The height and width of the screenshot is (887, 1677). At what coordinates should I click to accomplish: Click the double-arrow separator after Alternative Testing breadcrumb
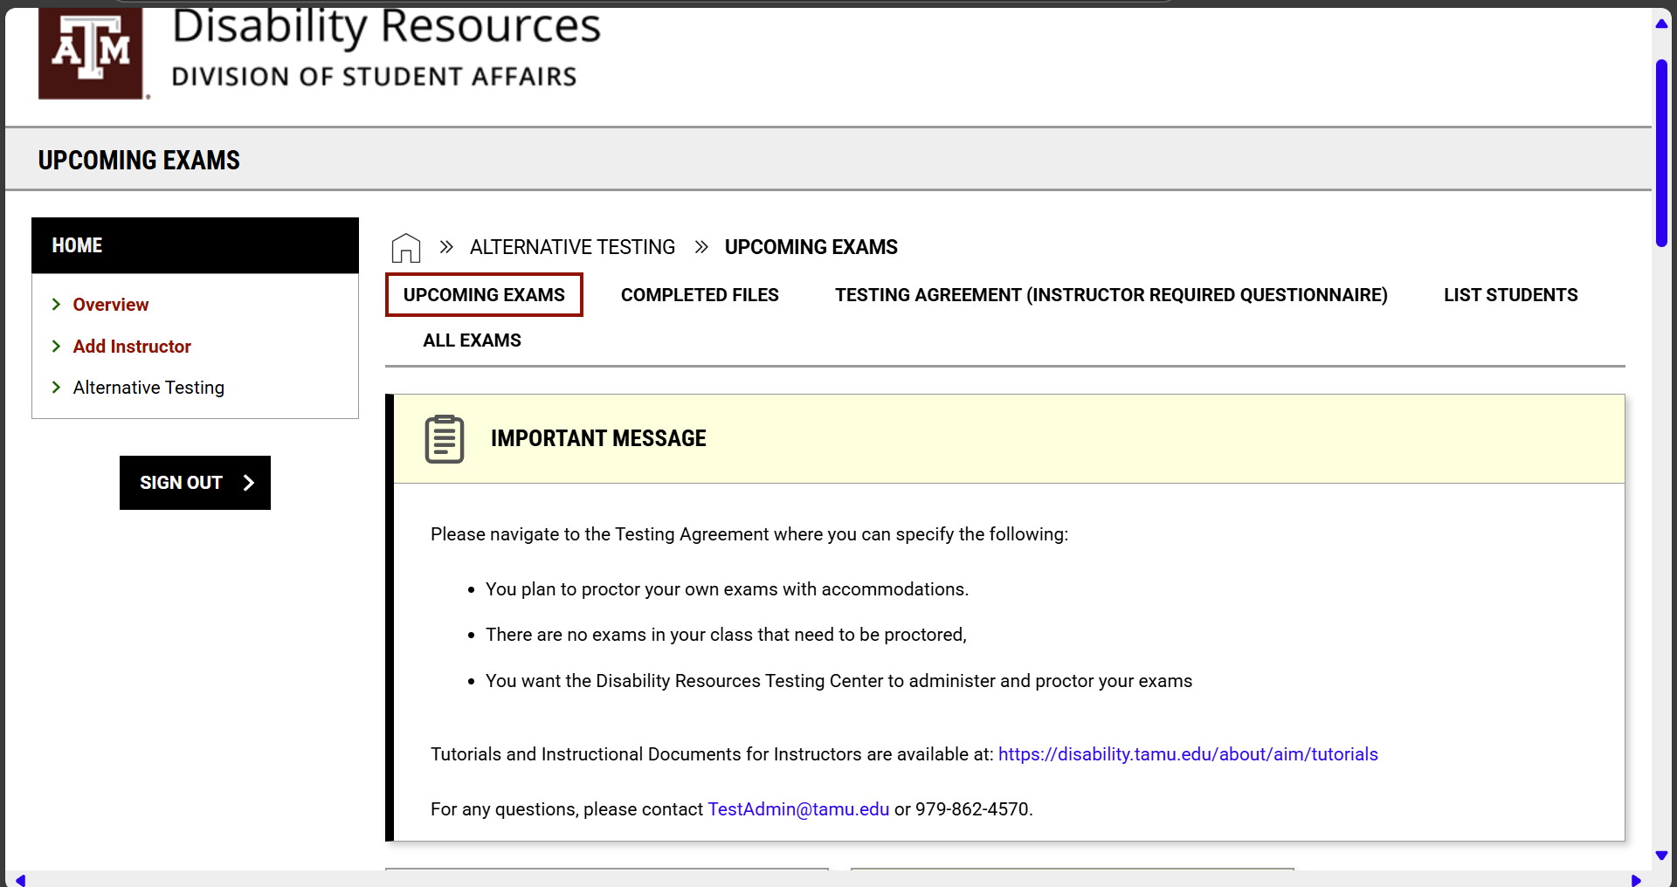[701, 247]
